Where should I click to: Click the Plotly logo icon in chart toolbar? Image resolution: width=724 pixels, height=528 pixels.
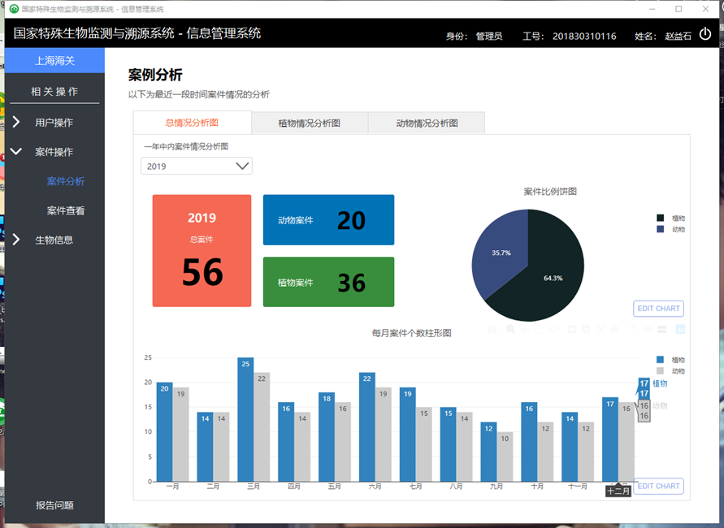pos(680,330)
